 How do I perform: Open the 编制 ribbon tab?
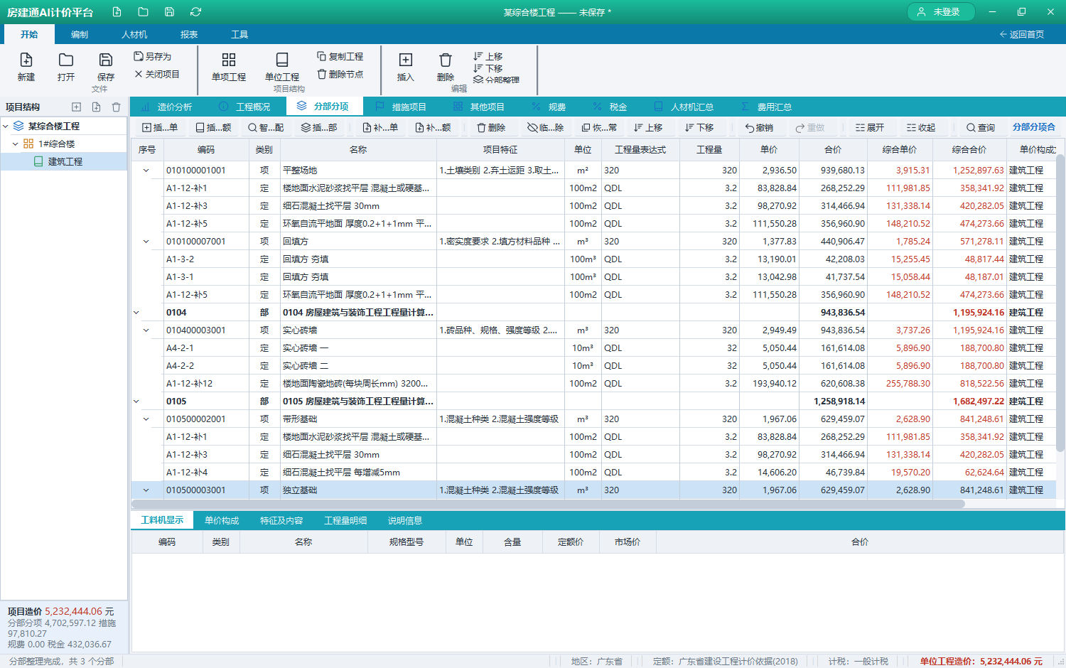pos(80,35)
